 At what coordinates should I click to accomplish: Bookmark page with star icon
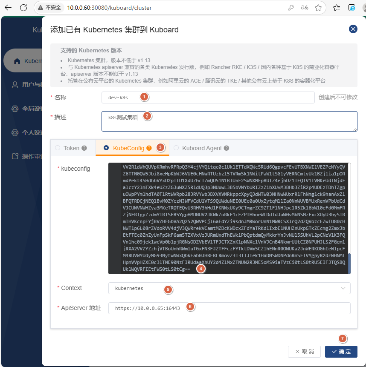click(x=318, y=8)
